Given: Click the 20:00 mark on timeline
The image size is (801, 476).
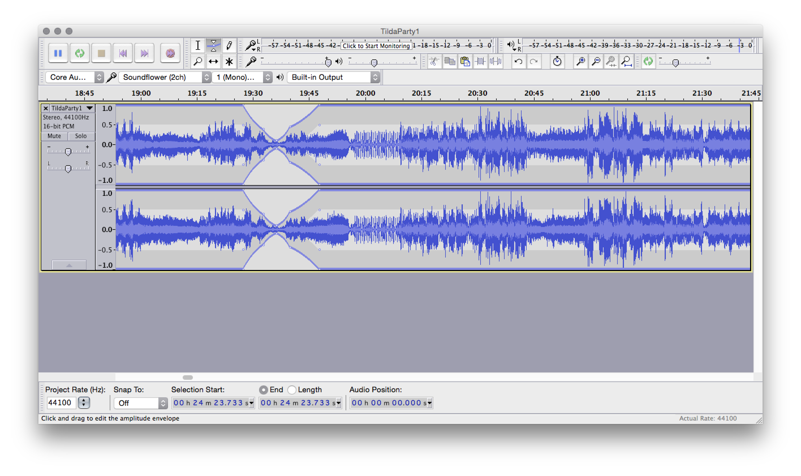Looking at the screenshot, I should coord(365,93).
